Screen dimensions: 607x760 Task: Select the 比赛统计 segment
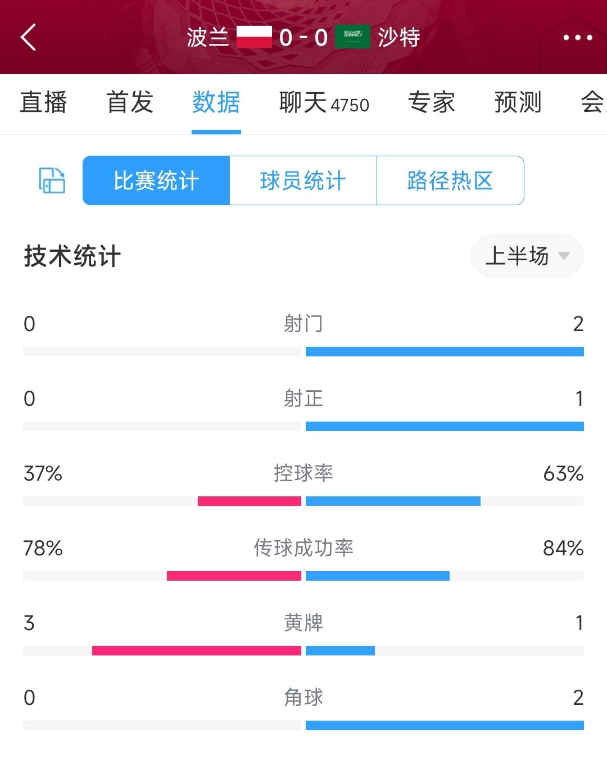(x=156, y=180)
